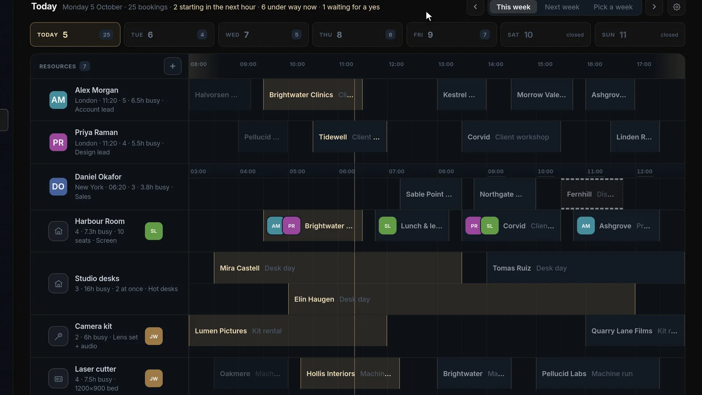This screenshot has width=702, height=395.
Task: Select the closed Sun 11 tab
Action: [x=640, y=35]
